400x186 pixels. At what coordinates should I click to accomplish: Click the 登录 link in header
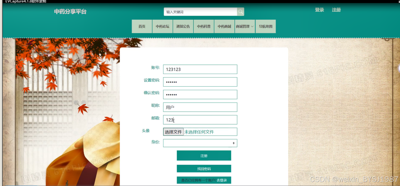[319, 10]
